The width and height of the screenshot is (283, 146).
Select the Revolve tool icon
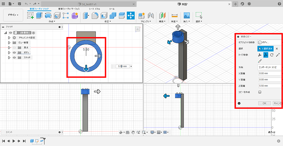point(48,15)
